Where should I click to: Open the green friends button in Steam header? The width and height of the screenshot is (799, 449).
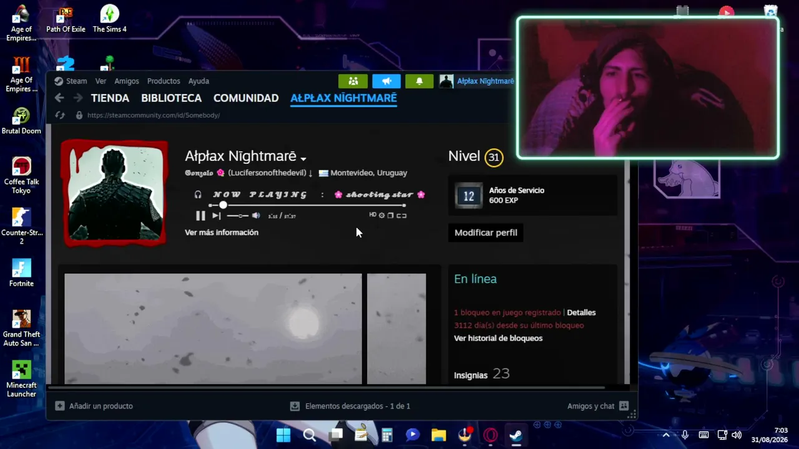coord(353,81)
